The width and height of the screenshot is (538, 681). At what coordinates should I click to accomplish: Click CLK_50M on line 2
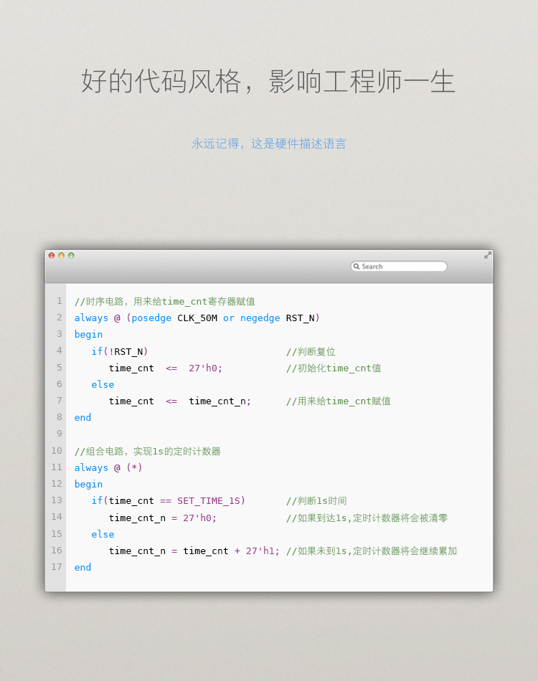click(197, 318)
